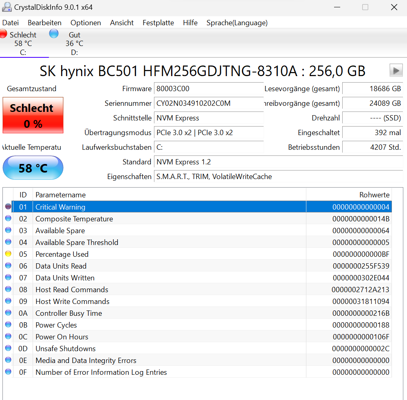Open the Sprache(Language) menu

237,23
